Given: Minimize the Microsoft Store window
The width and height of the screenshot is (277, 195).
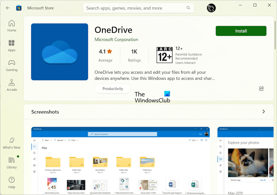Looking at the screenshot, I should click(x=241, y=5).
